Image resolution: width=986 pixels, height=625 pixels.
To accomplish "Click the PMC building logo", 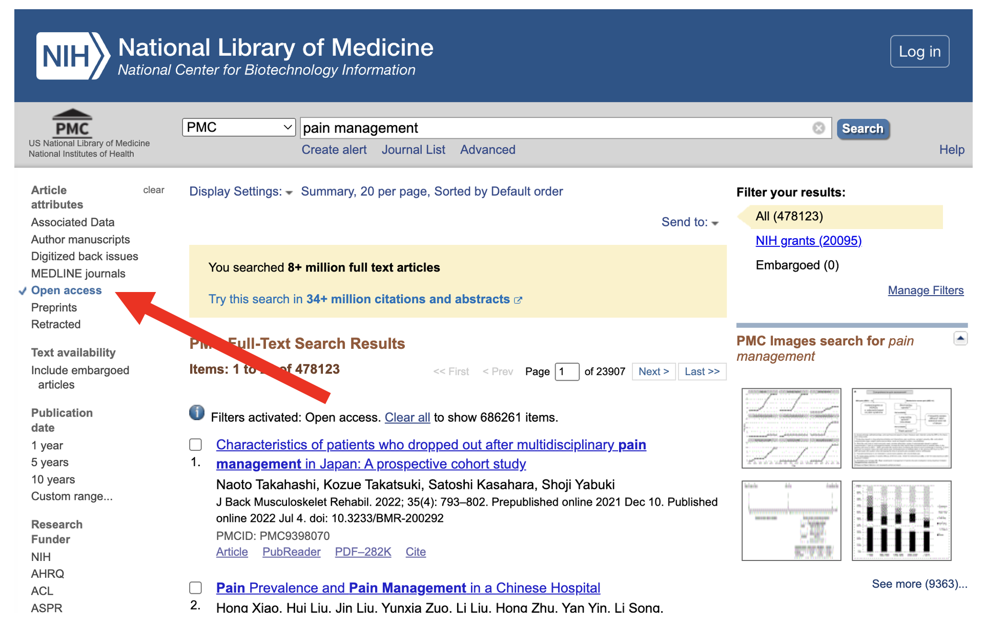I will 72,123.
